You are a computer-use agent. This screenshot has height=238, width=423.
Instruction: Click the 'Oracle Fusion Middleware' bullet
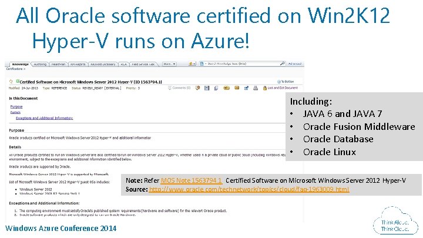[x=359, y=126]
